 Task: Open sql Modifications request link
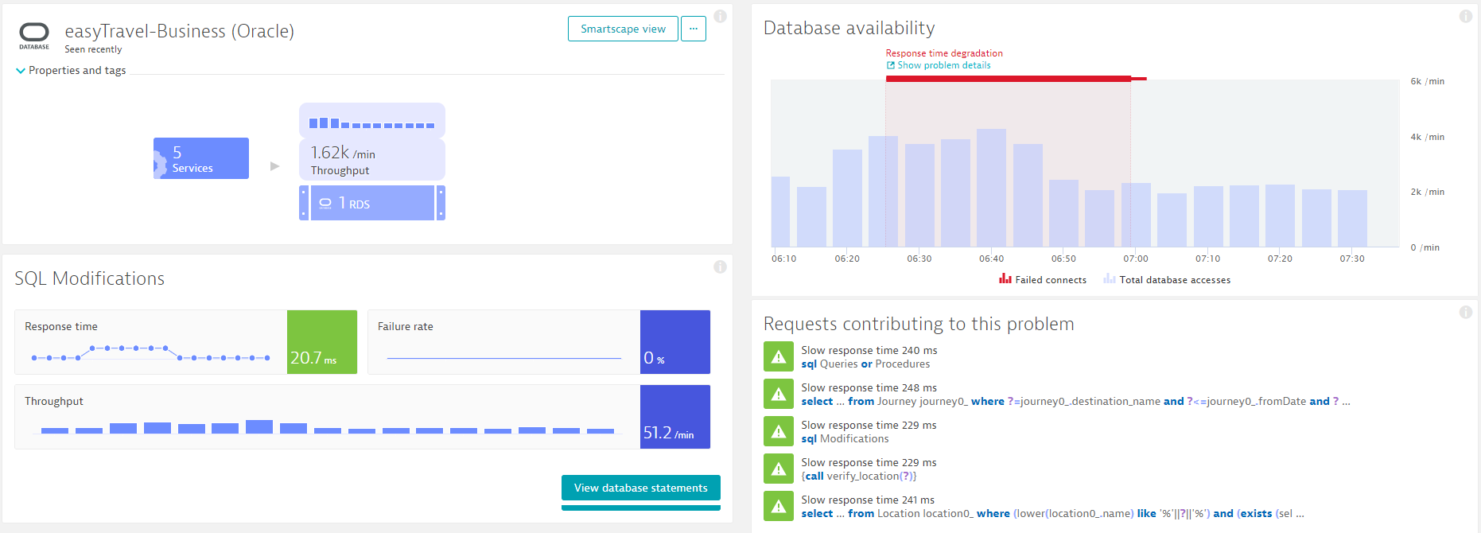tap(845, 438)
